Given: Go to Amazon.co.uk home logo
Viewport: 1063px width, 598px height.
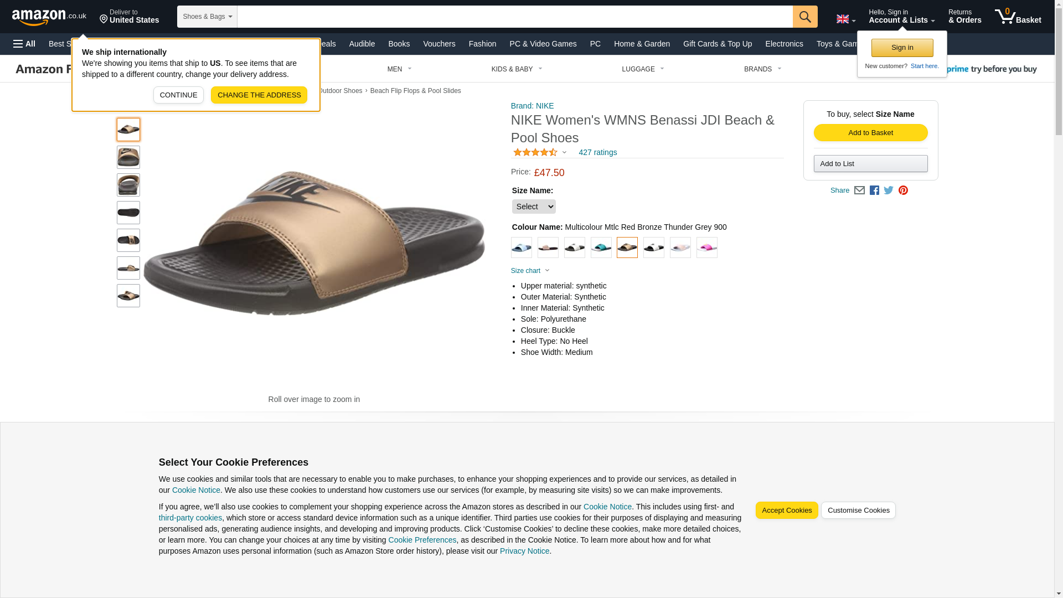Looking at the screenshot, I should 49,17.
